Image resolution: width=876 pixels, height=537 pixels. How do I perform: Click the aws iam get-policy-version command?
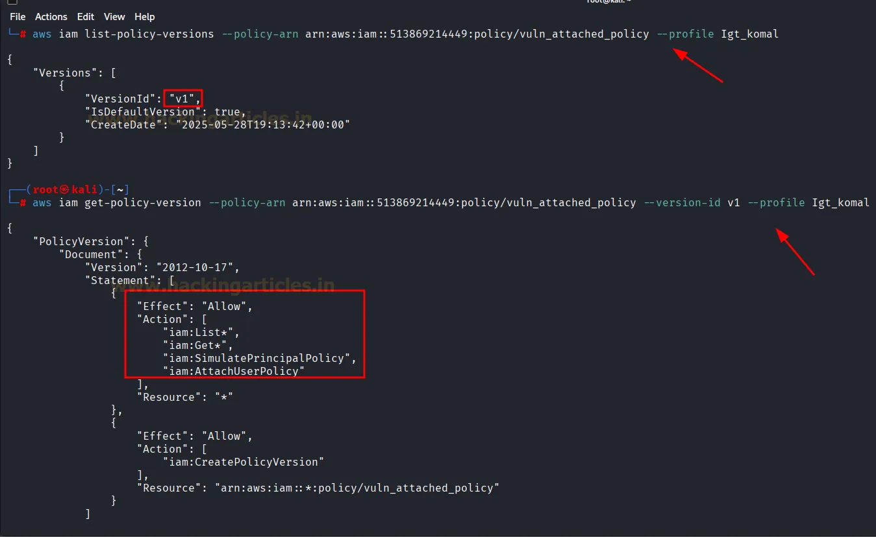pyautogui.click(x=117, y=202)
